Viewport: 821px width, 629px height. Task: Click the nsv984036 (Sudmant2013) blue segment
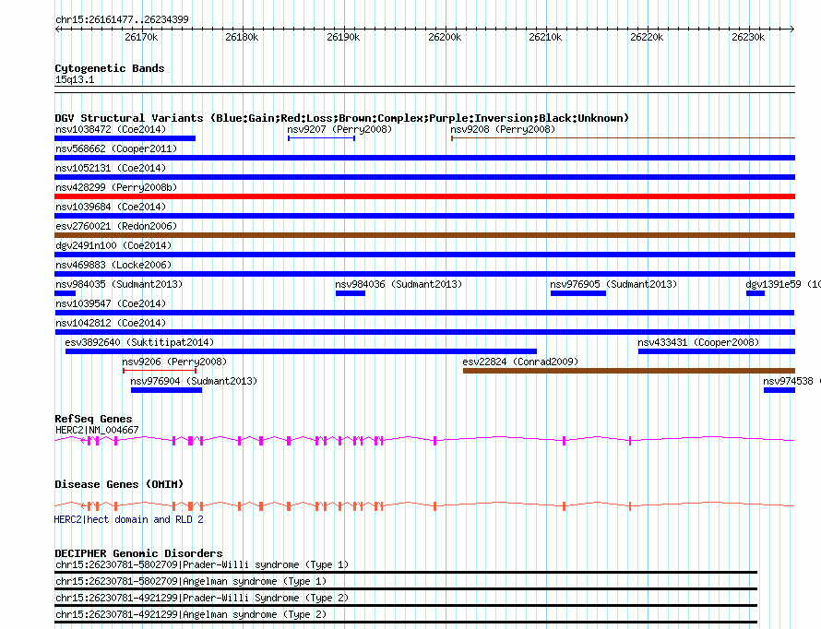pyautogui.click(x=350, y=293)
